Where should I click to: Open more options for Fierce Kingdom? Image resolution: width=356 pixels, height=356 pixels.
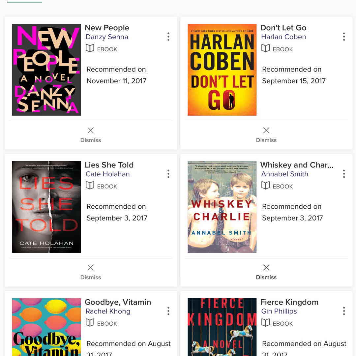pyautogui.click(x=344, y=311)
